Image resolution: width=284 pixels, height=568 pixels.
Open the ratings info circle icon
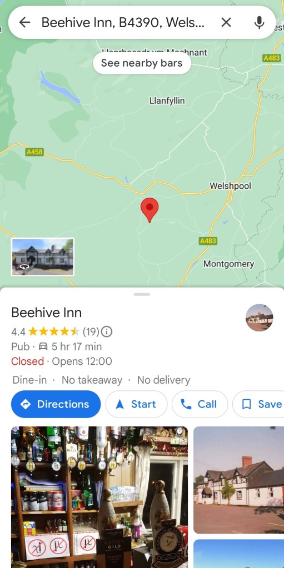[x=106, y=331]
